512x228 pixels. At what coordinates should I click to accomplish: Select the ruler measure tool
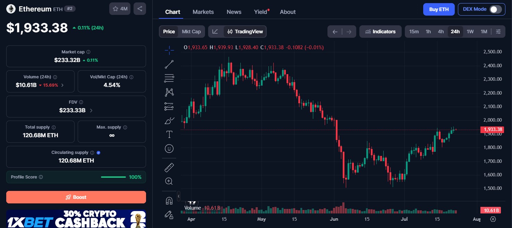point(169,168)
